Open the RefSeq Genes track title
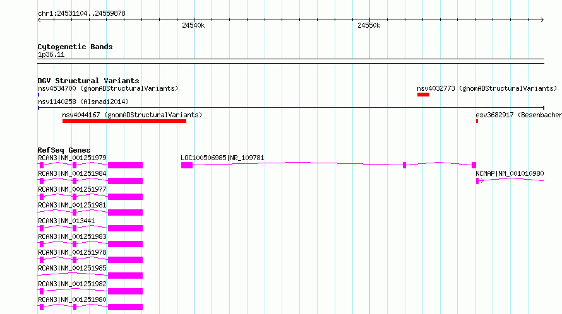Screen dimensions: 562x314 (x=64, y=150)
